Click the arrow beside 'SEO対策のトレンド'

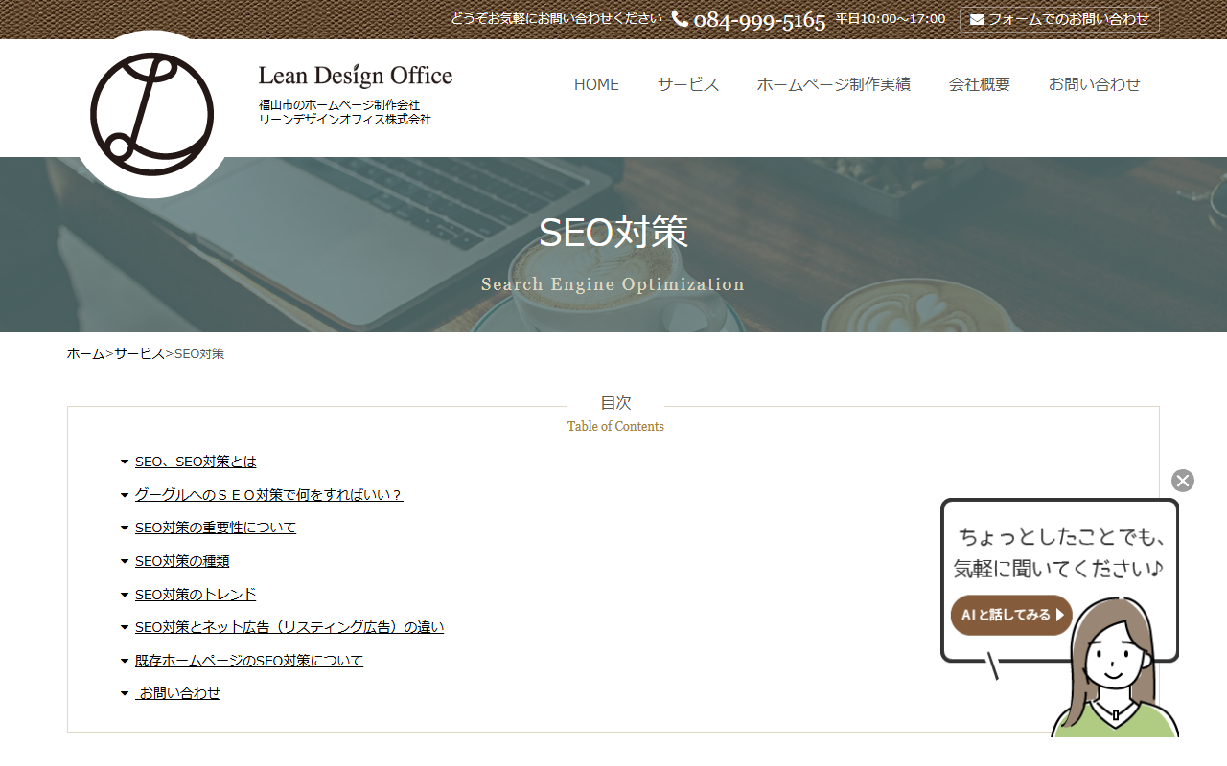click(125, 595)
